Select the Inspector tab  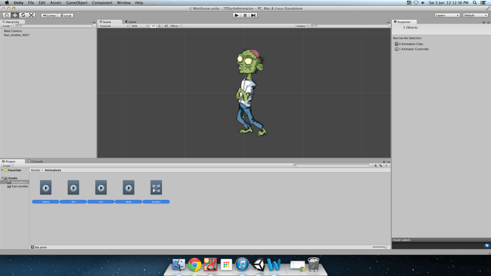[x=404, y=22]
